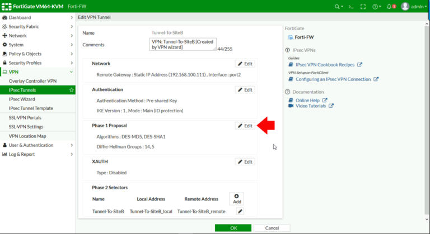The image size is (430, 234).
Task: Click scrollbar down arrow at right
Action: coord(427,219)
